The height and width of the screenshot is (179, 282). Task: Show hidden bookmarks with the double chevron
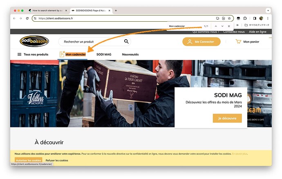point(237,25)
